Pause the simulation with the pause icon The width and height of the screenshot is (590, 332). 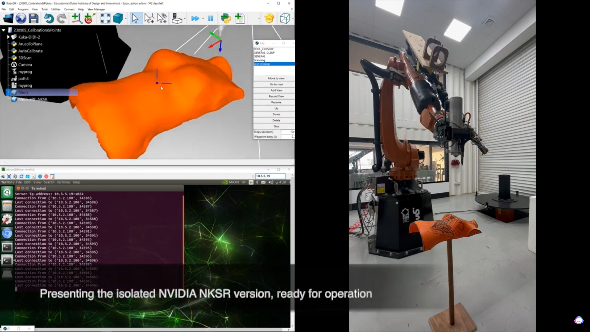coord(211,18)
